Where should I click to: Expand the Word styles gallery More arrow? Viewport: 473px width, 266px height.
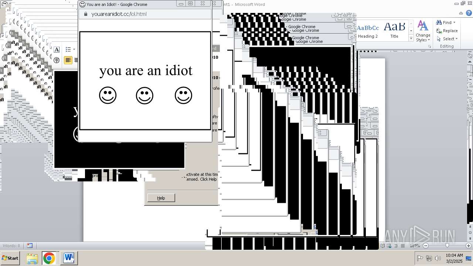pyautogui.click(x=411, y=38)
